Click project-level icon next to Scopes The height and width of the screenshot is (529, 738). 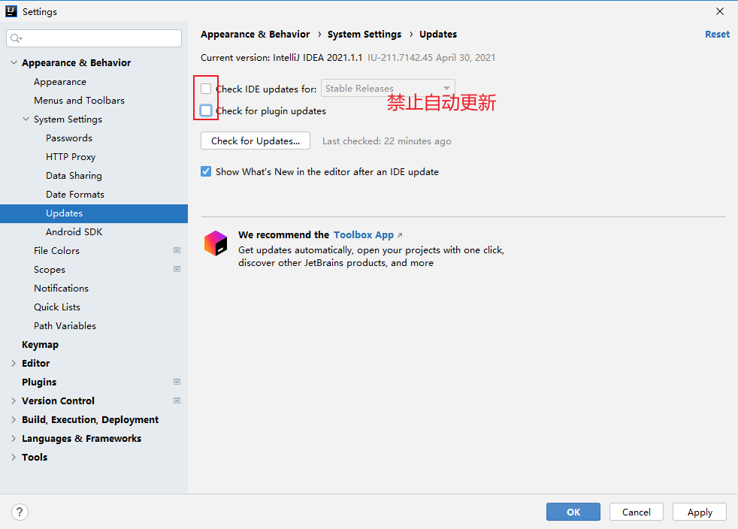click(177, 269)
